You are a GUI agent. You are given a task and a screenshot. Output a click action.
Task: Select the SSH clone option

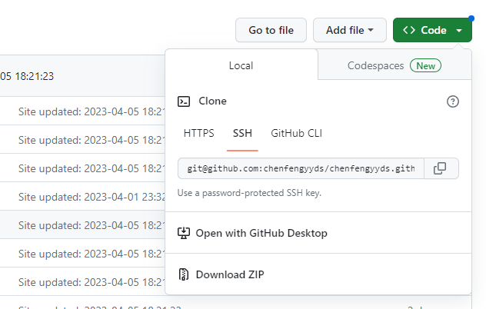[242, 133]
